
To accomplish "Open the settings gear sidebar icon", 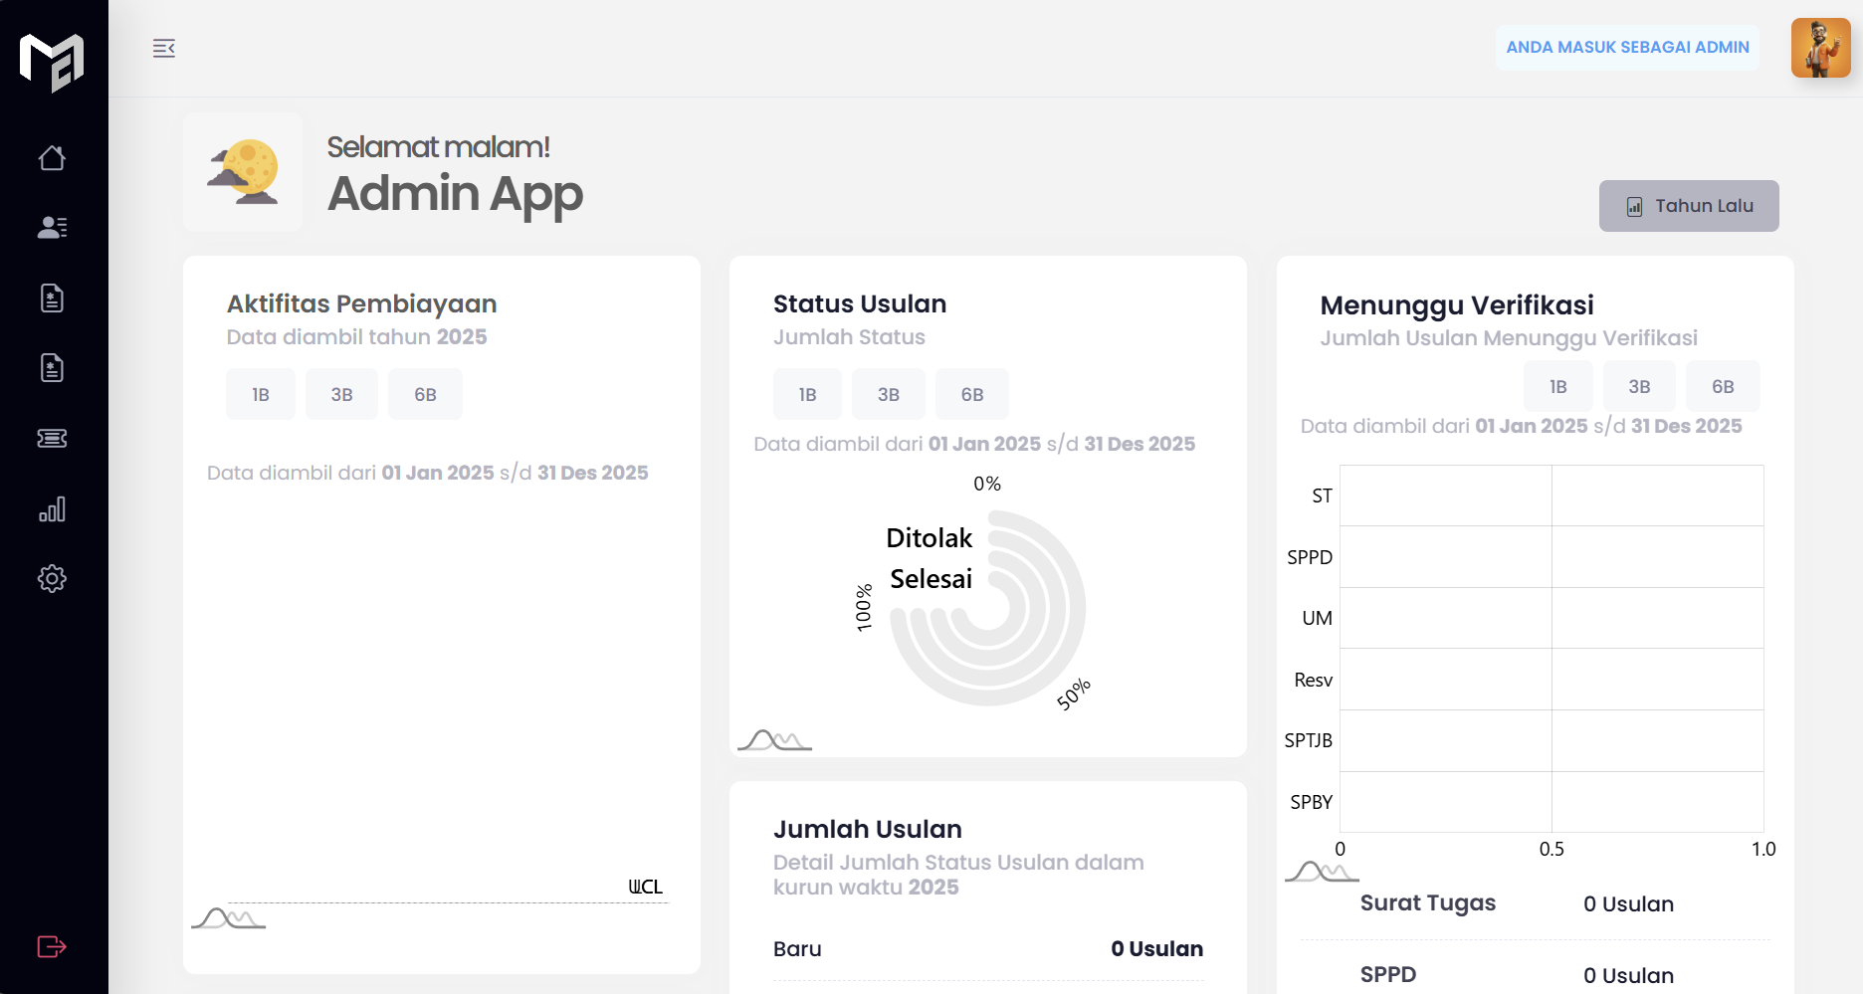I will tap(52, 579).
